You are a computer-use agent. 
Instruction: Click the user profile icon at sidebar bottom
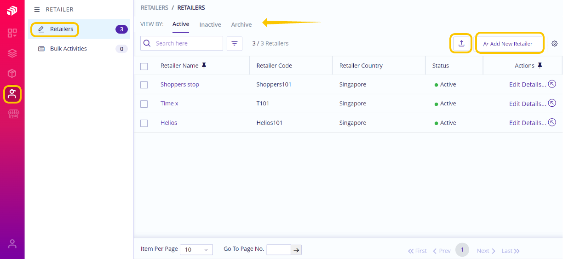coord(12,244)
